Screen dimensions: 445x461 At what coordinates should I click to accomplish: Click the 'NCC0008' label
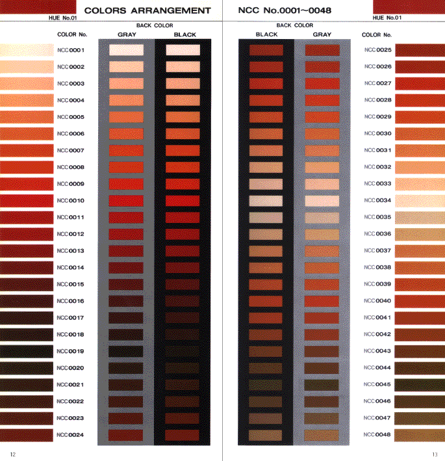coord(71,167)
